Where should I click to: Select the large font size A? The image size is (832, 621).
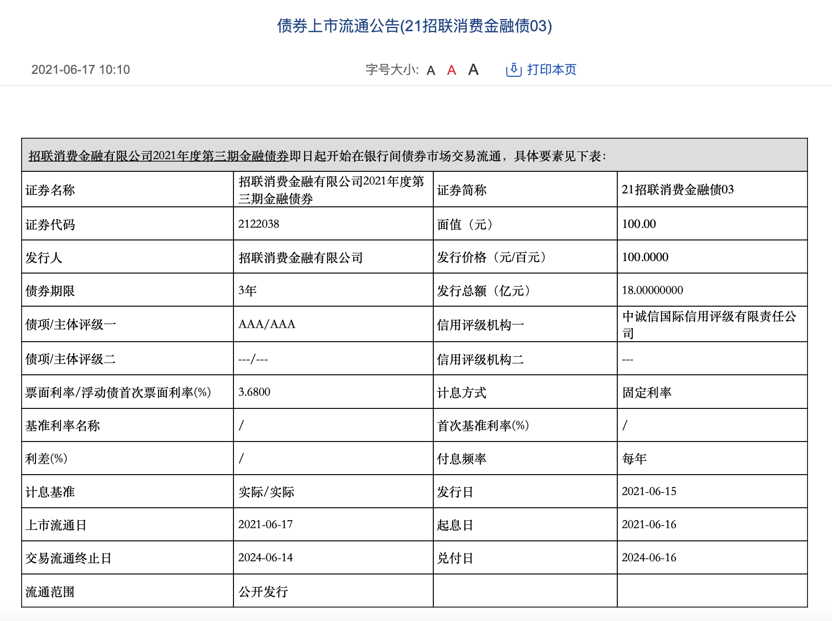click(473, 70)
